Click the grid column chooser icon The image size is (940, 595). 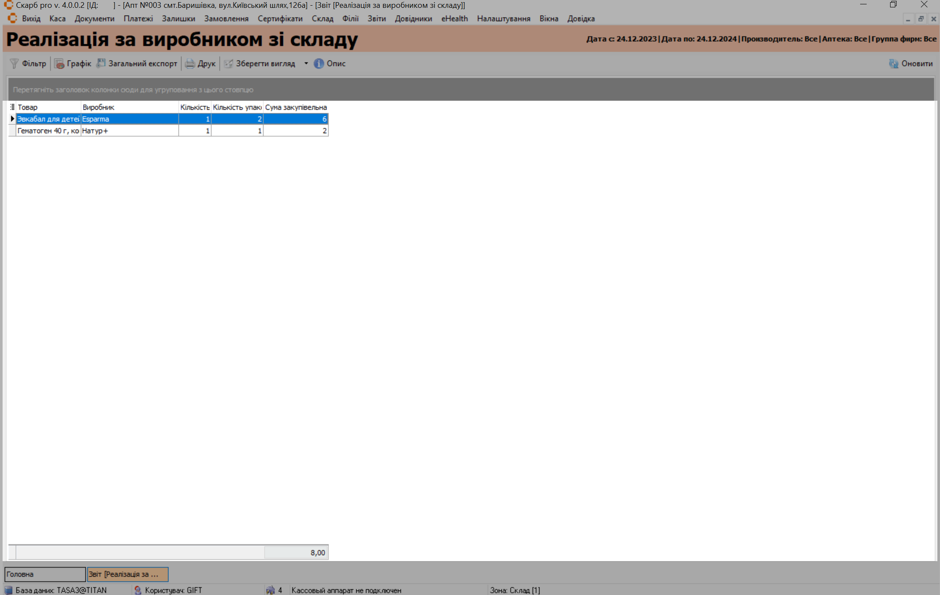pyautogui.click(x=12, y=107)
